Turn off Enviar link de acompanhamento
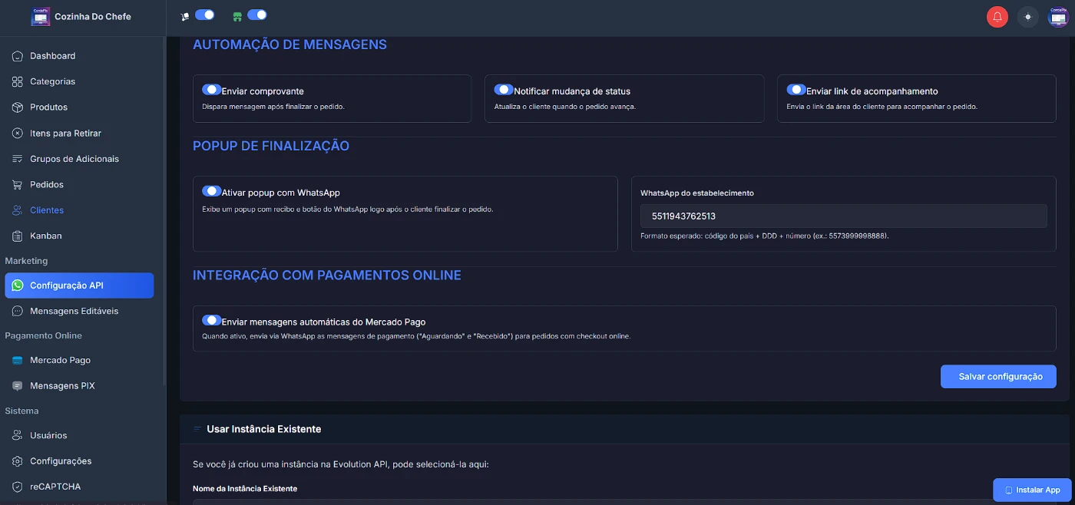This screenshot has height=505, width=1075. pos(796,90)
